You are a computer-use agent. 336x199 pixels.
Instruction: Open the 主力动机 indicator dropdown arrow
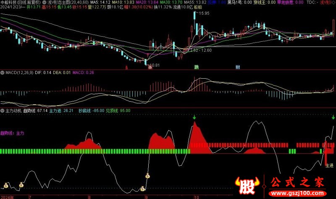(x=3, y=111)
